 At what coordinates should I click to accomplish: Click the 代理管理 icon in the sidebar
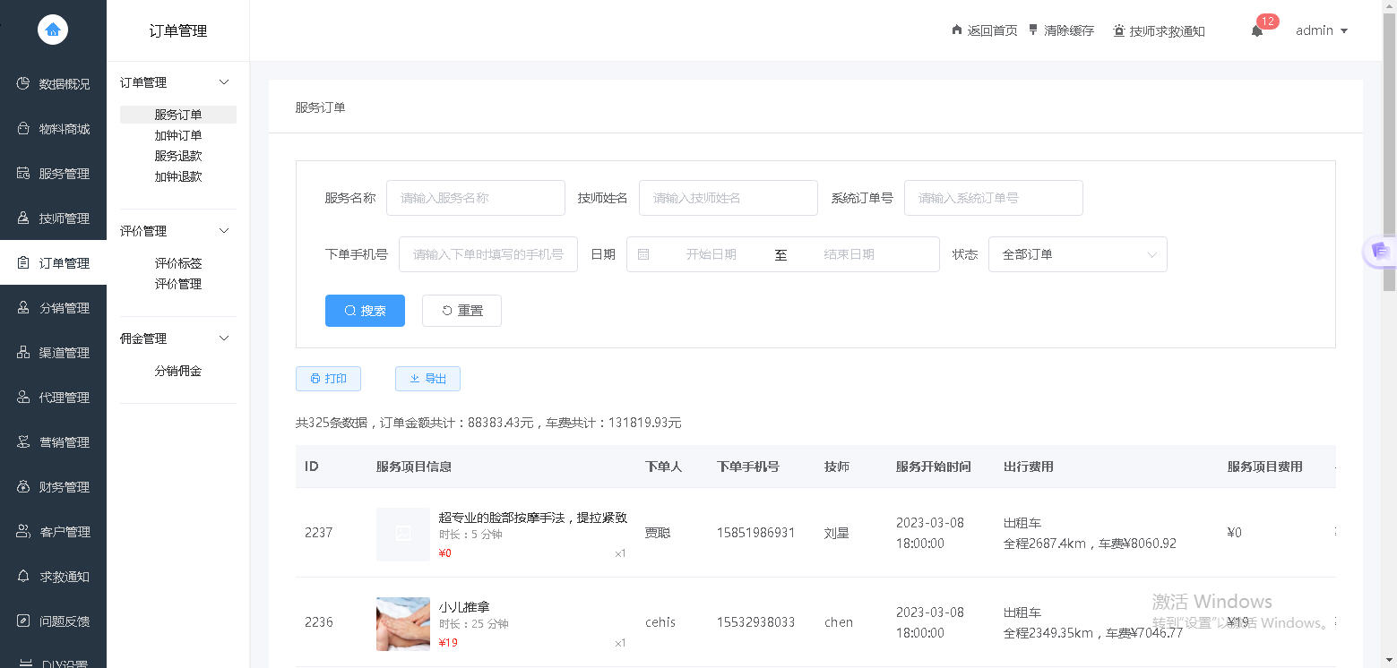pos(23,397)
